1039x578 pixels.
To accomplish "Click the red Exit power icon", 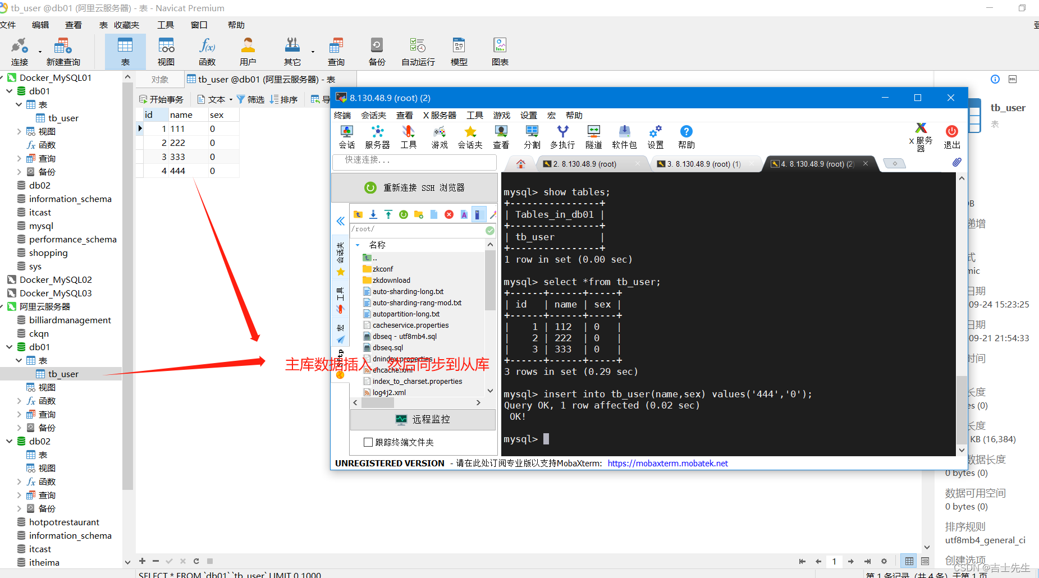I will 951,137.
